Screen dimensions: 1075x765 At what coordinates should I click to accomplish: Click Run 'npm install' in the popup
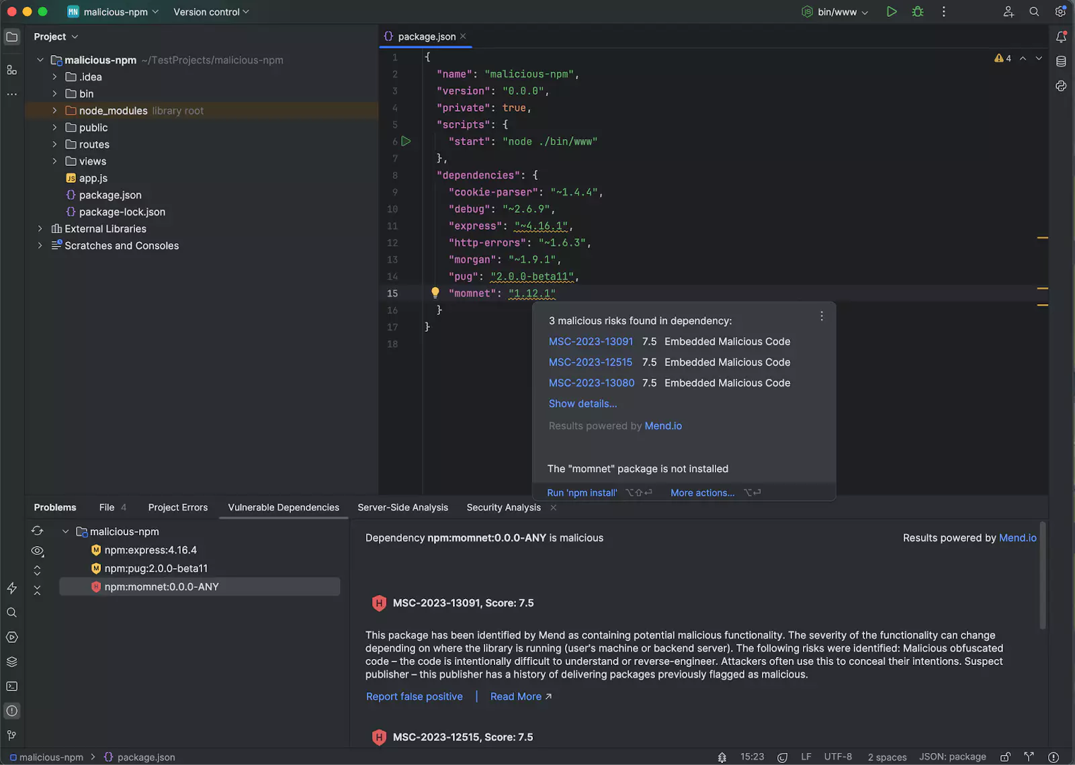pyautogui.click(x=582, y=493)
